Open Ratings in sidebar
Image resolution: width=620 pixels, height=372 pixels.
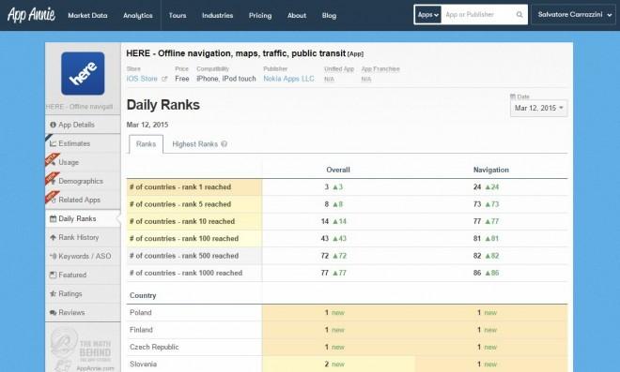[83, 293]
